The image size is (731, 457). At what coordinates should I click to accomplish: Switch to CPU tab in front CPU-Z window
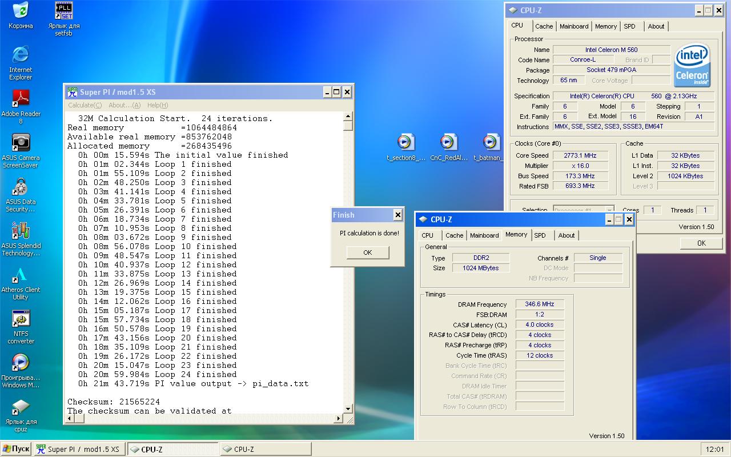[427, 235]
